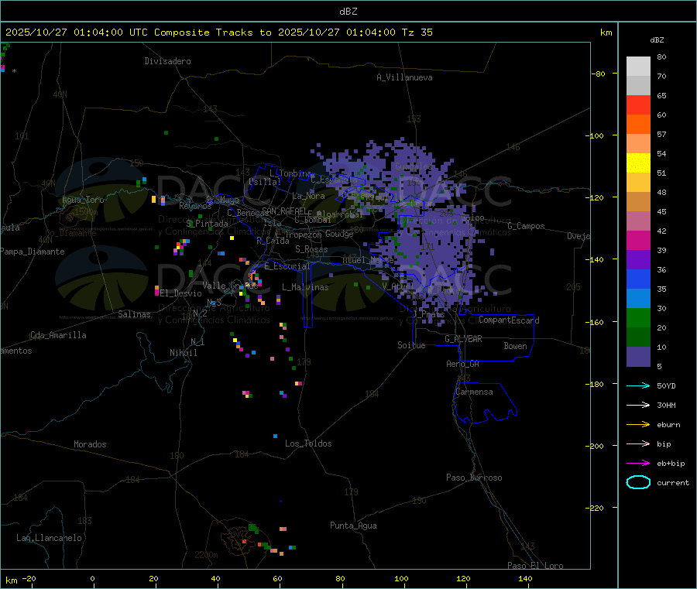Click the magenta eb+bip arrow symbol
The width and height of the screenshot is (697, 589).
pyautogui.click(x=637, y=463)
